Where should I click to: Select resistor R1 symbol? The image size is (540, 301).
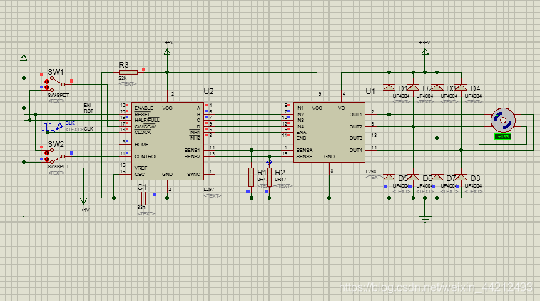251,176
